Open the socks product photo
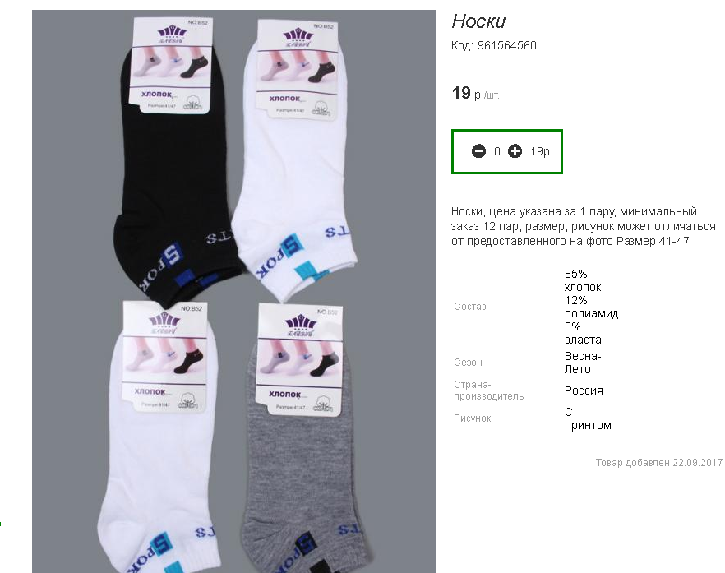 click(234, 291)
